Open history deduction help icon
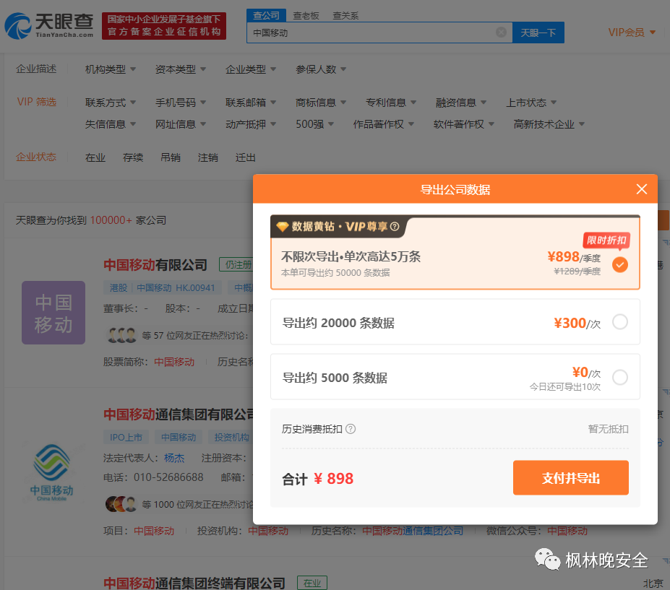The width and height of the screenshot is (670, 590). [x=351, y=429]
